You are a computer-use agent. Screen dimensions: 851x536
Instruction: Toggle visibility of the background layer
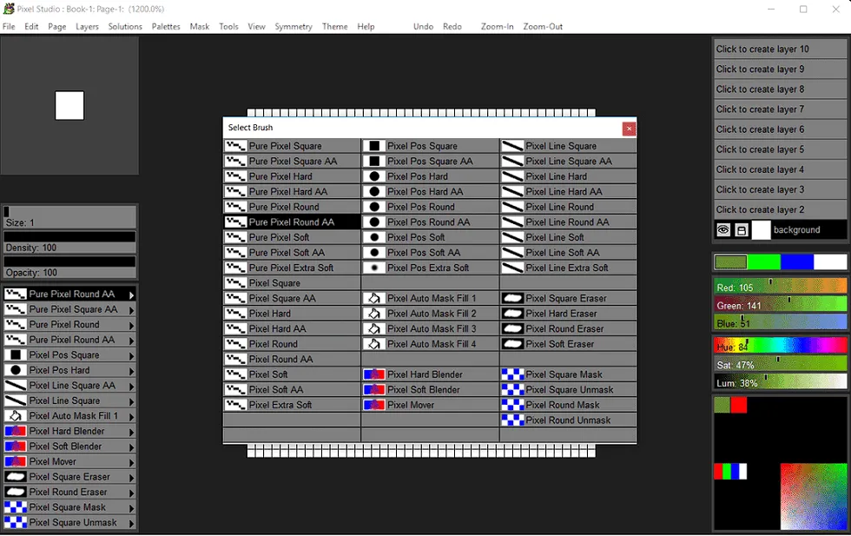722,229
